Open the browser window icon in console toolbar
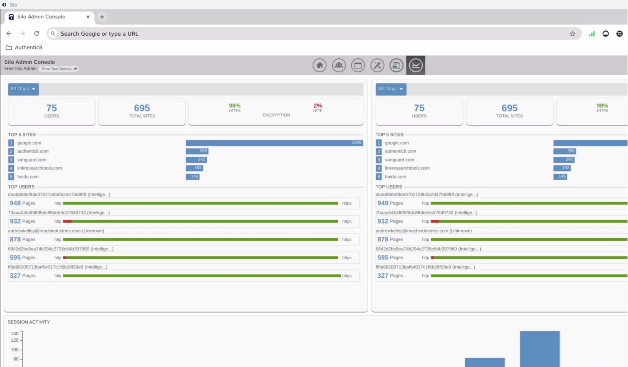This screenshot has height=367, width=628. pyautogui.click(x=358, y=65)
